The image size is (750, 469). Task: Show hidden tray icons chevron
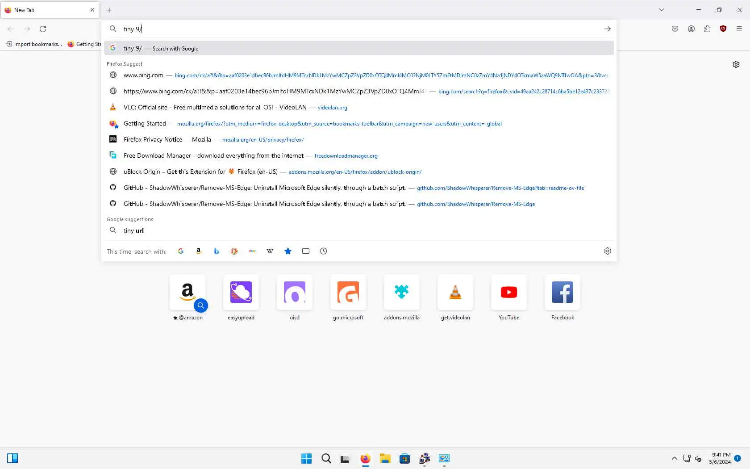(x=675, y=458)
